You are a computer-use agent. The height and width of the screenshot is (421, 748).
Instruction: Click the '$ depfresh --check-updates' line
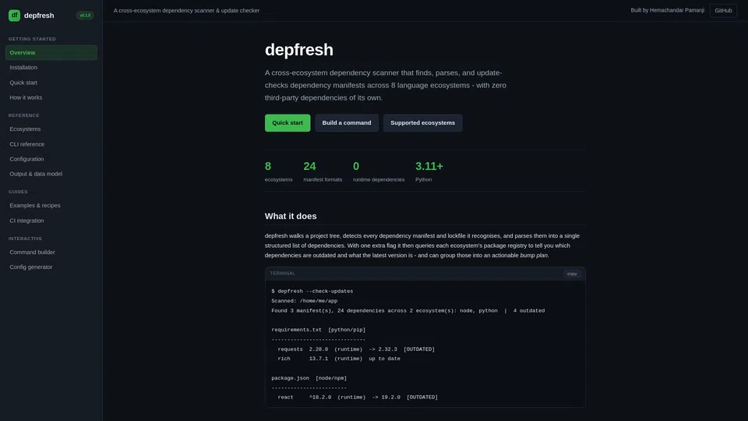312,291
